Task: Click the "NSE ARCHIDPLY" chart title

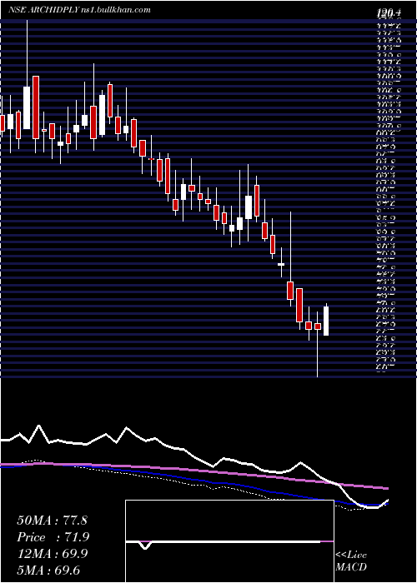Action: 43,10
